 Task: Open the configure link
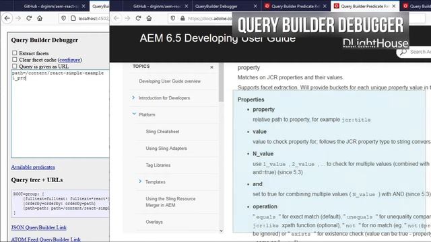click(x=70, y=60)
